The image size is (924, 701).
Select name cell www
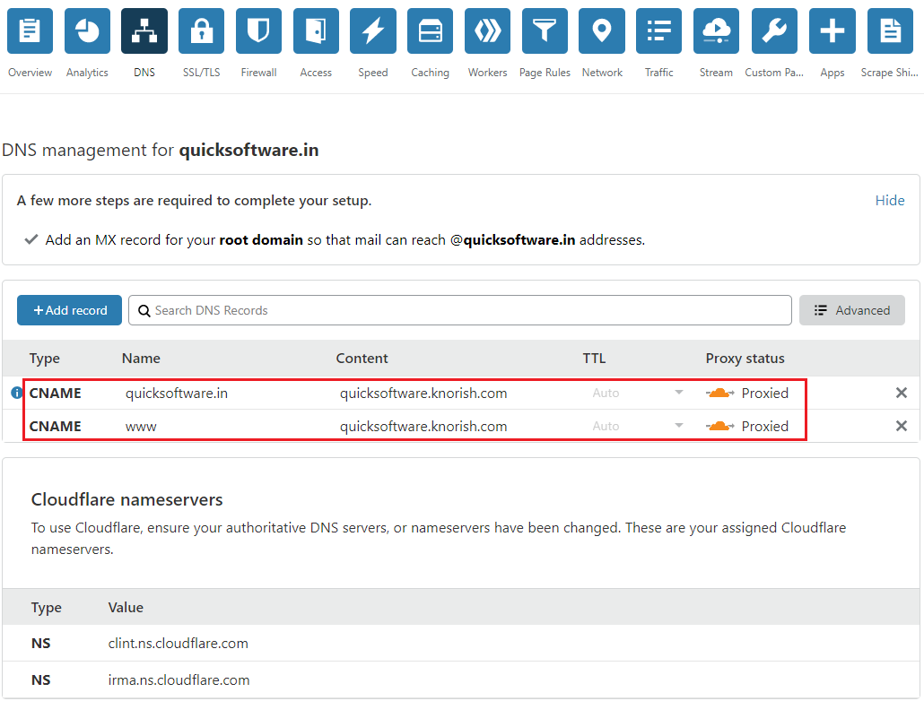click(141, 427)
